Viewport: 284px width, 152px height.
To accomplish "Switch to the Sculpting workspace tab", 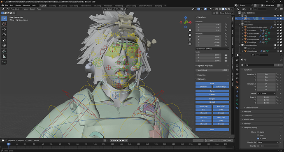I will 63,6.
